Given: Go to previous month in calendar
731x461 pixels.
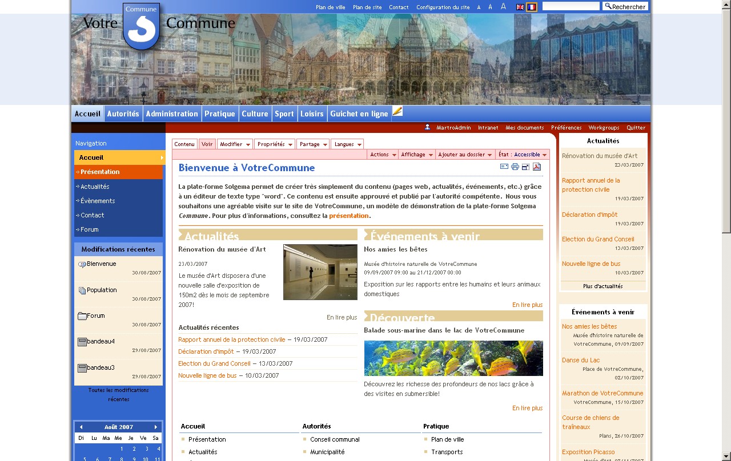Looking at the screenshot, I should (81, 427).
